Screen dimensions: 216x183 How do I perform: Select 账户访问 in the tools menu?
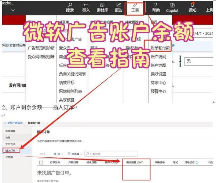158,57
